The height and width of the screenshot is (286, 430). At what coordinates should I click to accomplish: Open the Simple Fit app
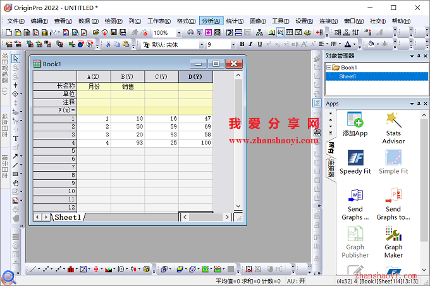pyautogui.click(x=393, y=162)
